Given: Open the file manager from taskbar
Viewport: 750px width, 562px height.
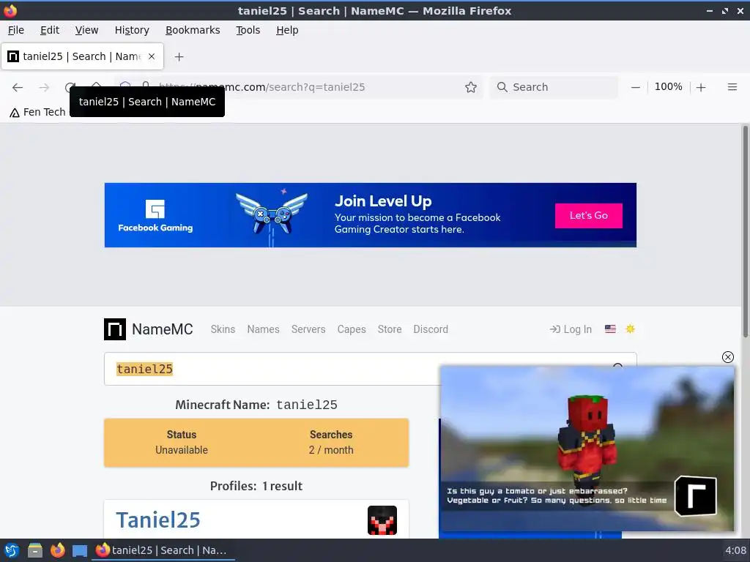Looking at the screenshot, I should coord(35,550).
